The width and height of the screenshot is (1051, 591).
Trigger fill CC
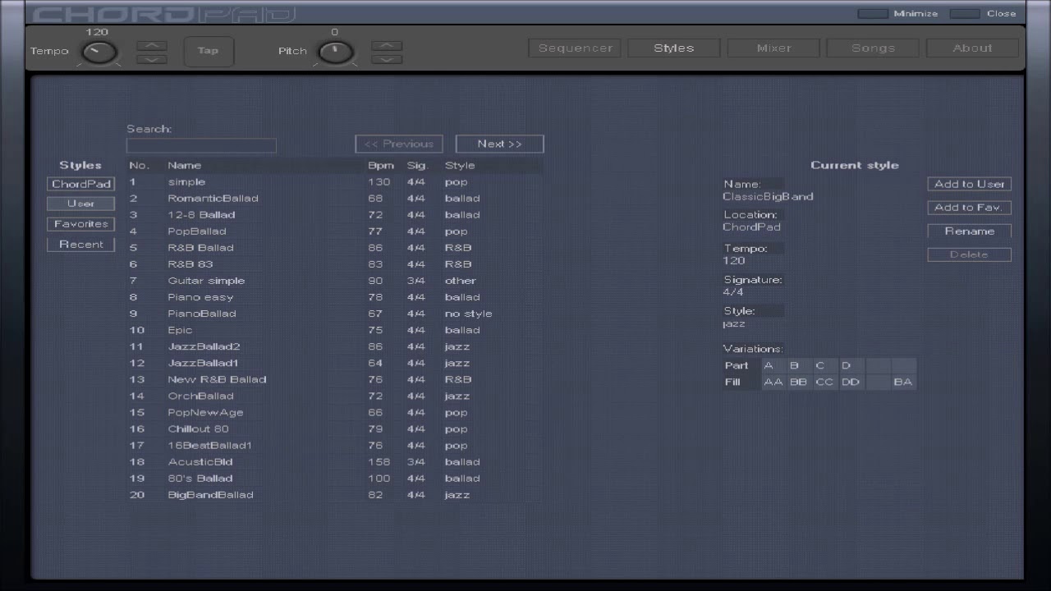825,382
